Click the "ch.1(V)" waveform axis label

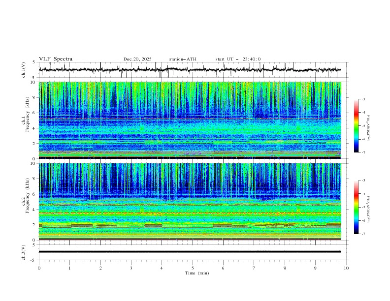pyautogui.click(x=24, y=70)
